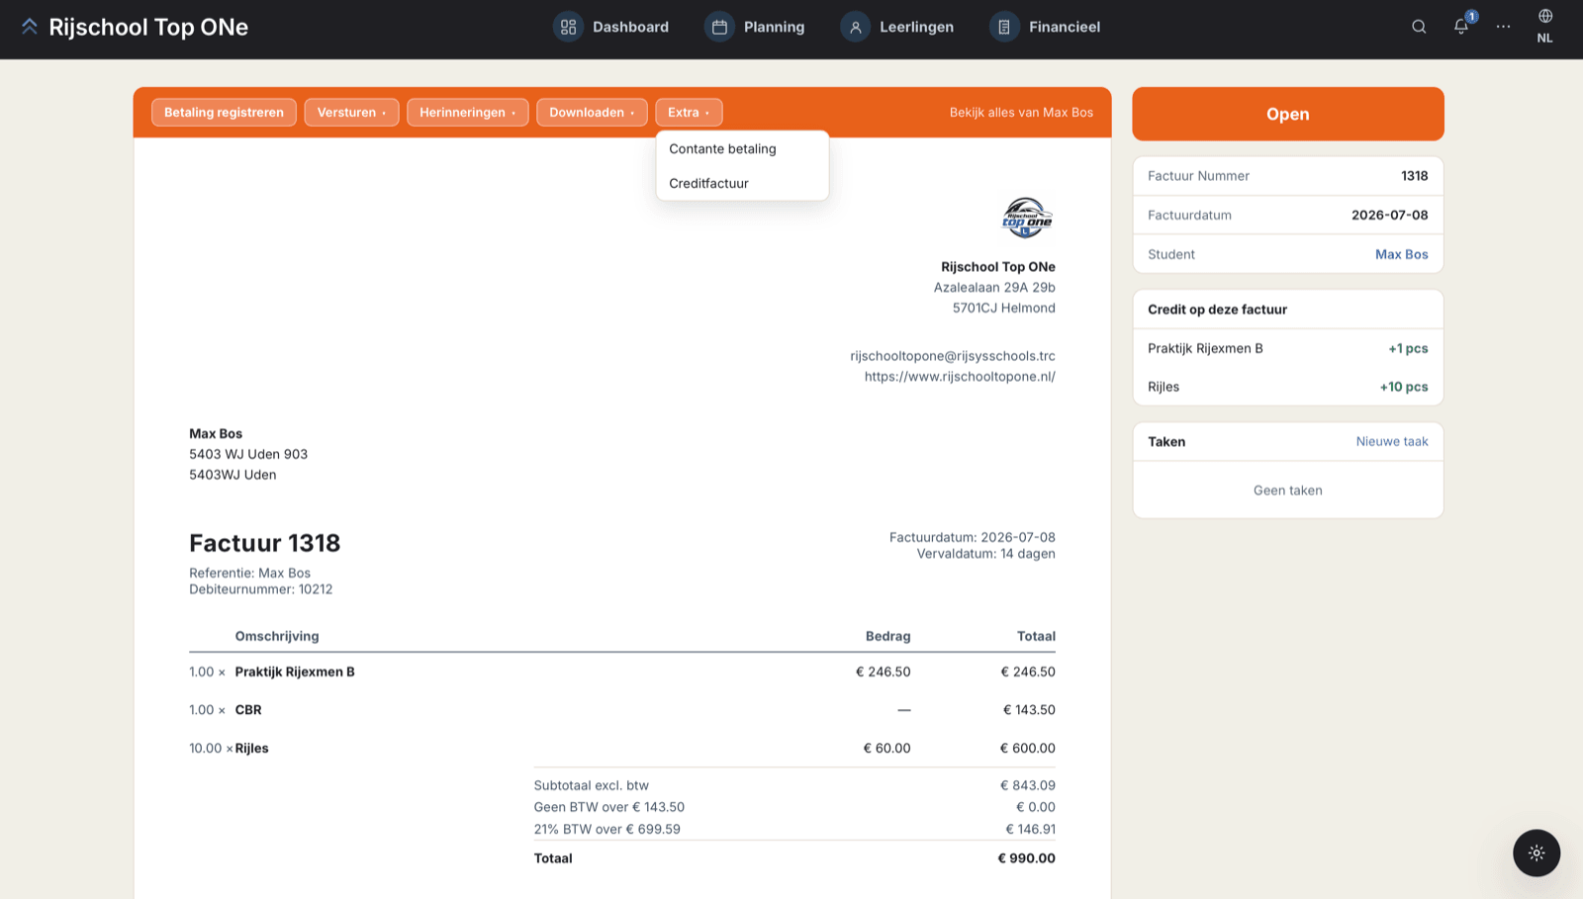This screenshot has height=899, width=1583.
Task: Open Bekijk alles van Max Bos link
Action: tap(1021, 113)
